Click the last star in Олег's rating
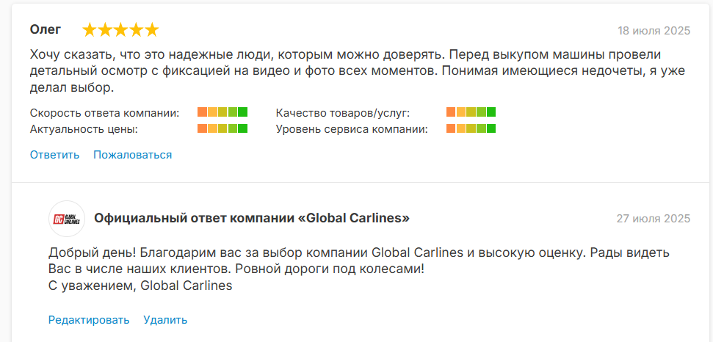The height and width of the screenshot is (342, 713). 151,30
